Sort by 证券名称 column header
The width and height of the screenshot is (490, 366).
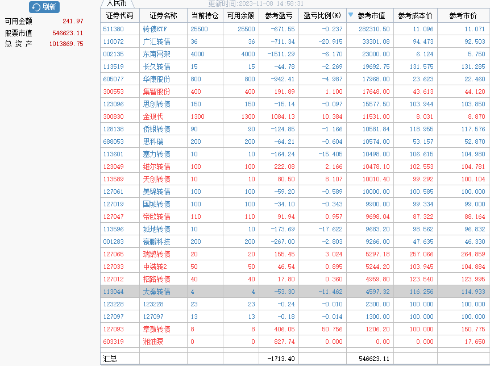coord(163,15)
